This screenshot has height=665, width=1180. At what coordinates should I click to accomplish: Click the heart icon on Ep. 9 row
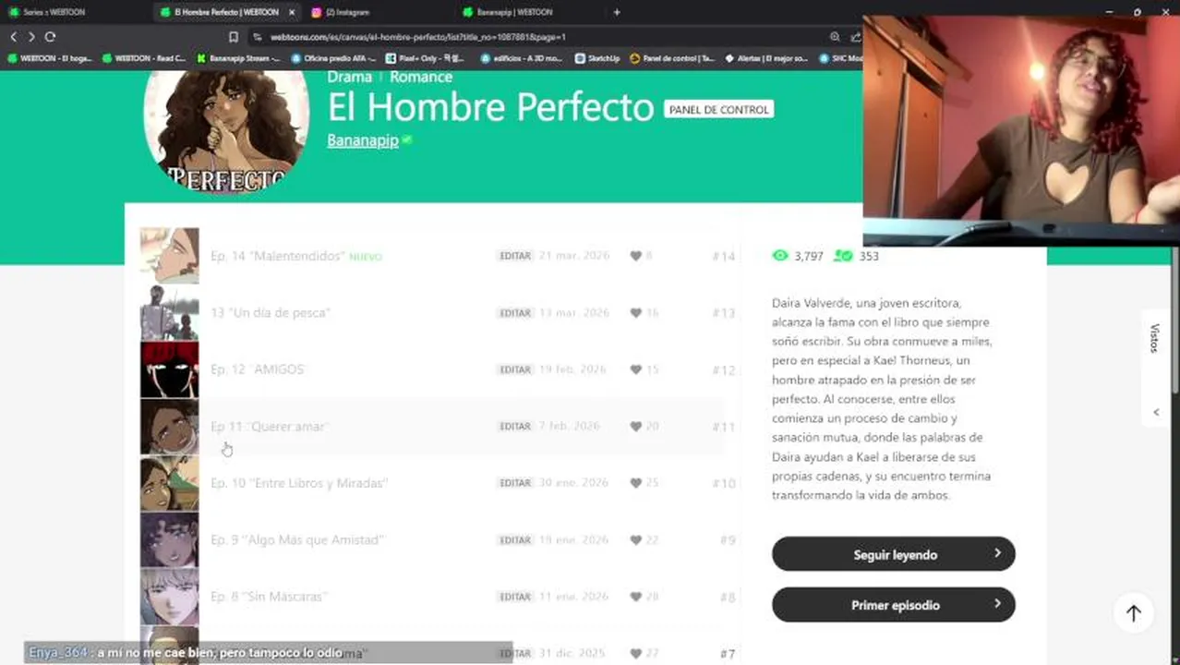coord(635,539)
